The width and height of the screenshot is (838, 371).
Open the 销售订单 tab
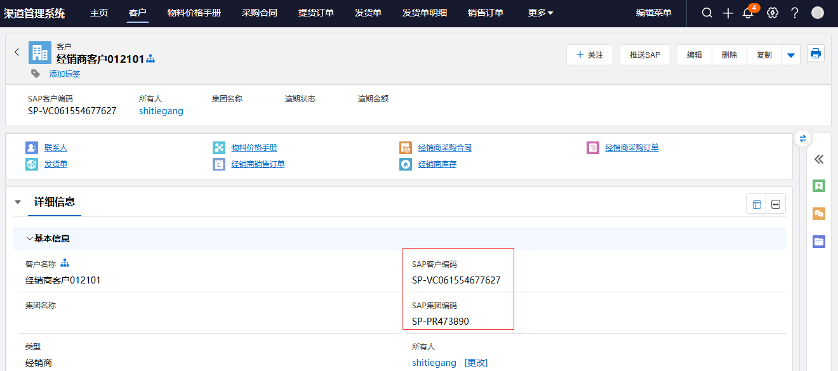tap(485, 13)
